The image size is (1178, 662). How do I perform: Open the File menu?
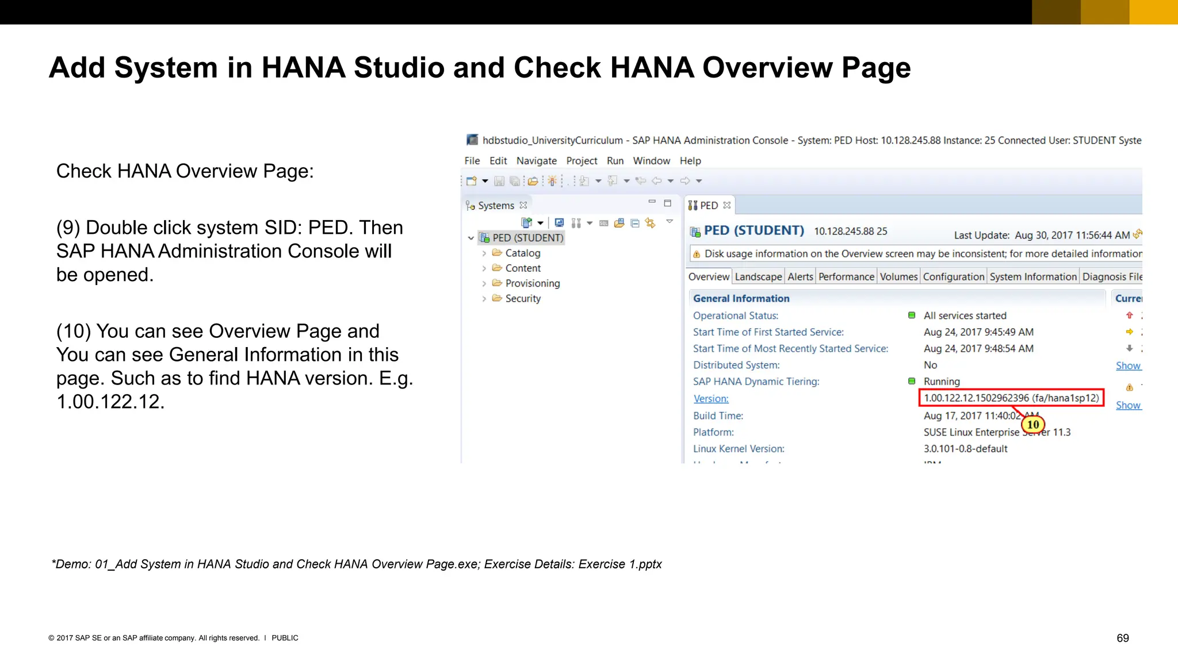472,161
